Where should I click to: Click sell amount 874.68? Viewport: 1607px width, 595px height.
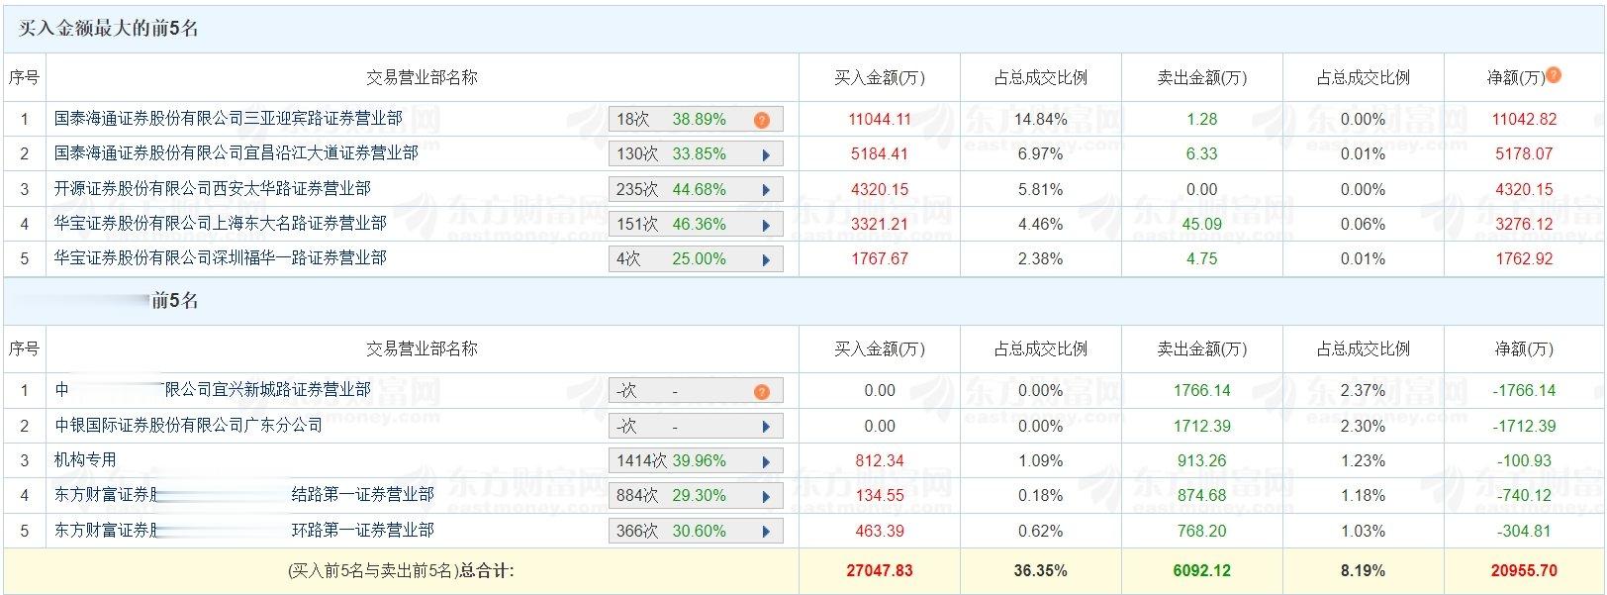tap(1202, 495)
